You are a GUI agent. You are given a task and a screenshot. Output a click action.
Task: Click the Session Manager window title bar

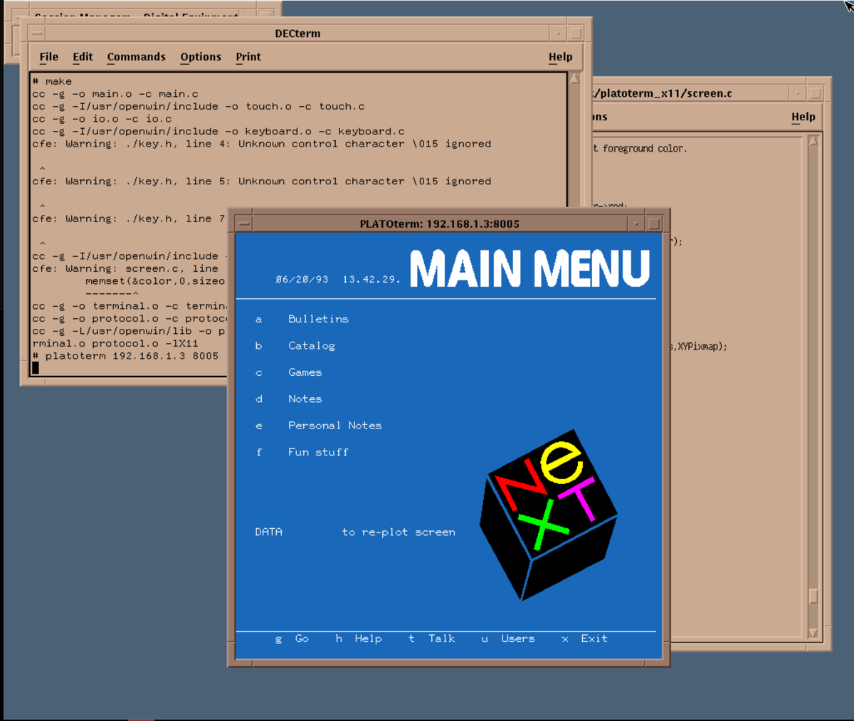pyautogui.click(x=137, y=14)
